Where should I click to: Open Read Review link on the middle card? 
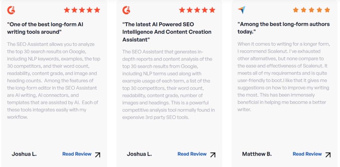pos(192,154)
